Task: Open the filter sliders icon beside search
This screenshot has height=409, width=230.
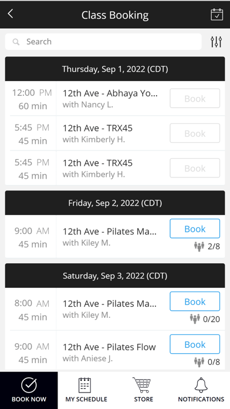Action: pos(216,42)
